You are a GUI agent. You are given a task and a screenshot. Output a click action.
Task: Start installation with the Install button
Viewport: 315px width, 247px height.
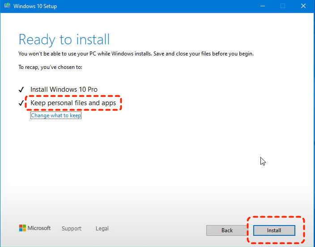274,230
